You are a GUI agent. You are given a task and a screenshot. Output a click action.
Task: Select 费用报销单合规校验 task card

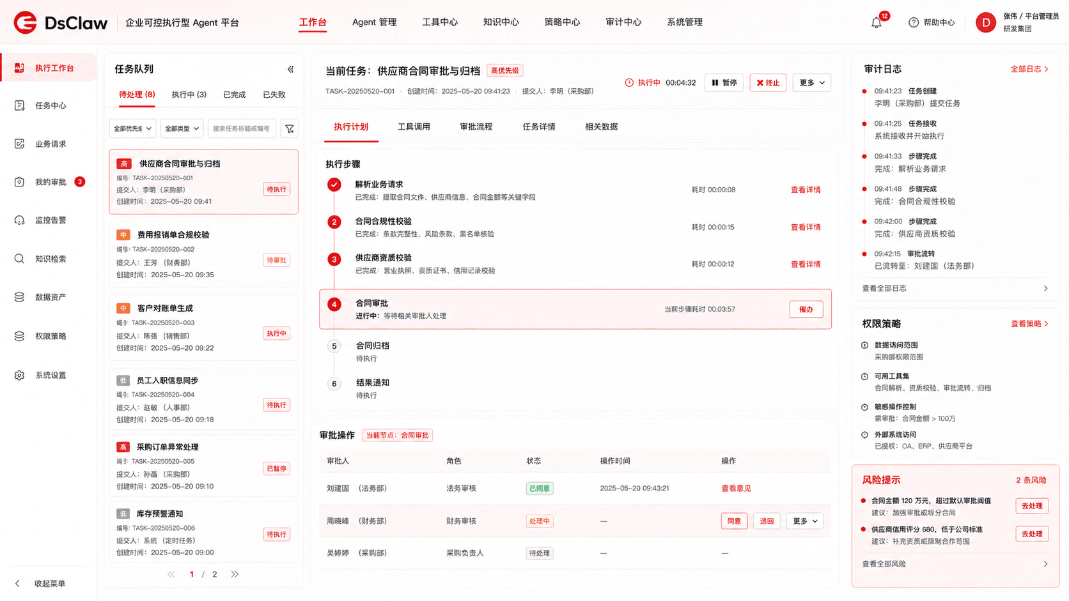coord(203,255)
